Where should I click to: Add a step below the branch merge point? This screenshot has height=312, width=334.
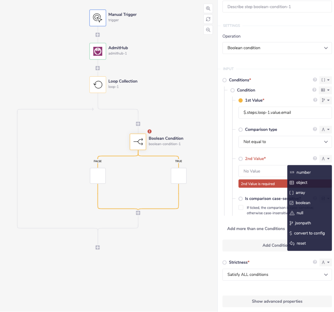pos(138,213)
